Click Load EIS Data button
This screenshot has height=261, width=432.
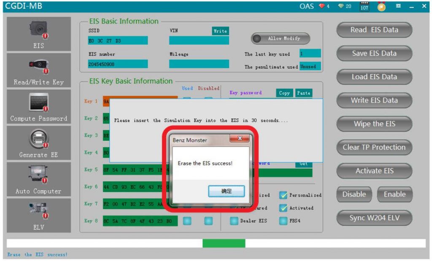point(374,77)
